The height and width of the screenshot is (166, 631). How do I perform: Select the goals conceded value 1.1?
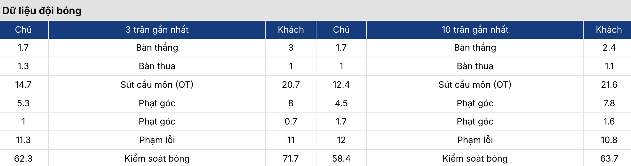[609, 66]
